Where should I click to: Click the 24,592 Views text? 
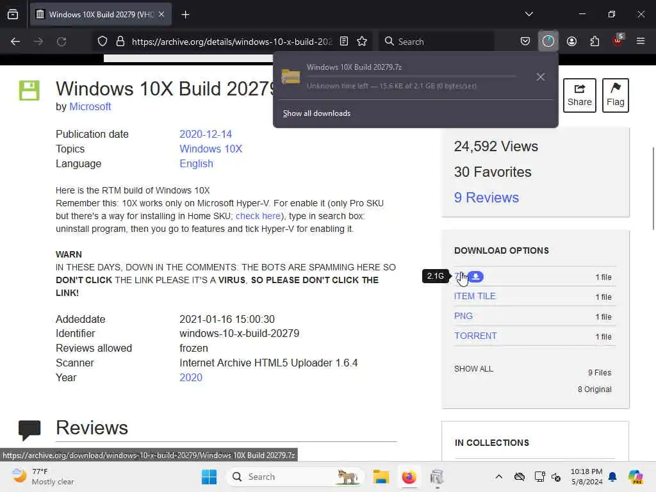(x=496, y=147)
